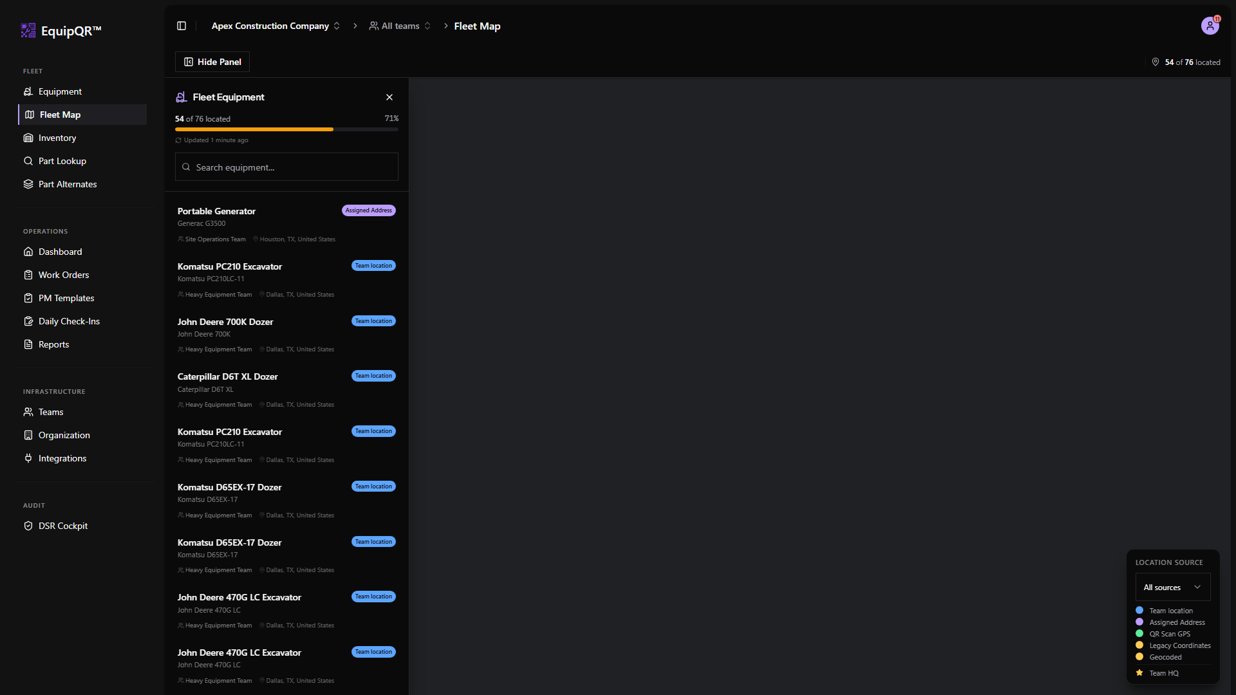Click the Fleet Equipment forklift icon
The image size is (1236, 695).
182,97
